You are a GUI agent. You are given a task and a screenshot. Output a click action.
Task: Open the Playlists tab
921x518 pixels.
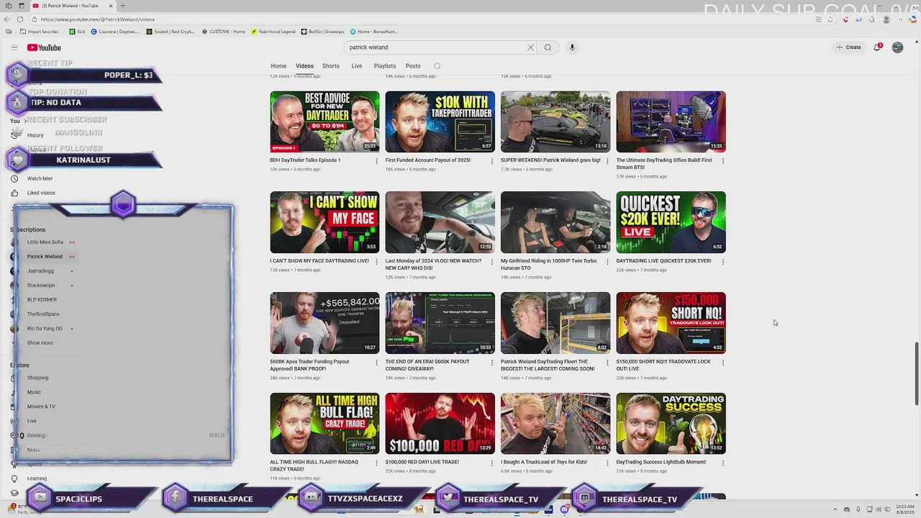[385, 66]
